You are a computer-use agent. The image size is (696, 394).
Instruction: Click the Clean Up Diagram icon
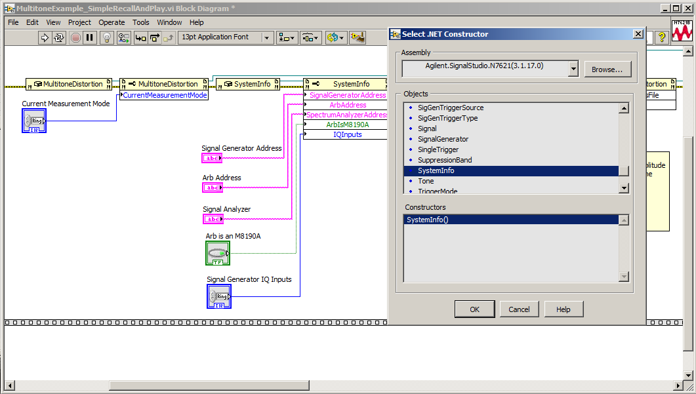358,38
